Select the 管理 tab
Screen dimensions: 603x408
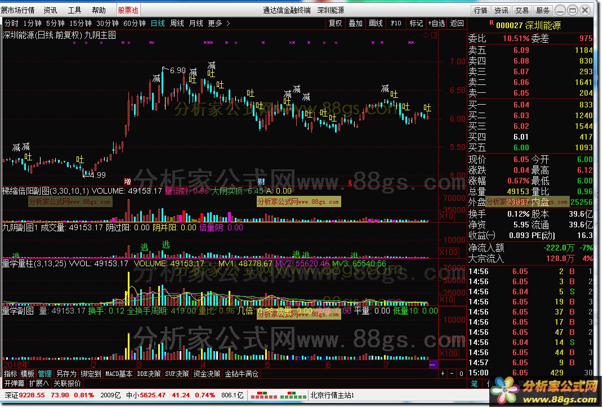point(44,374)
